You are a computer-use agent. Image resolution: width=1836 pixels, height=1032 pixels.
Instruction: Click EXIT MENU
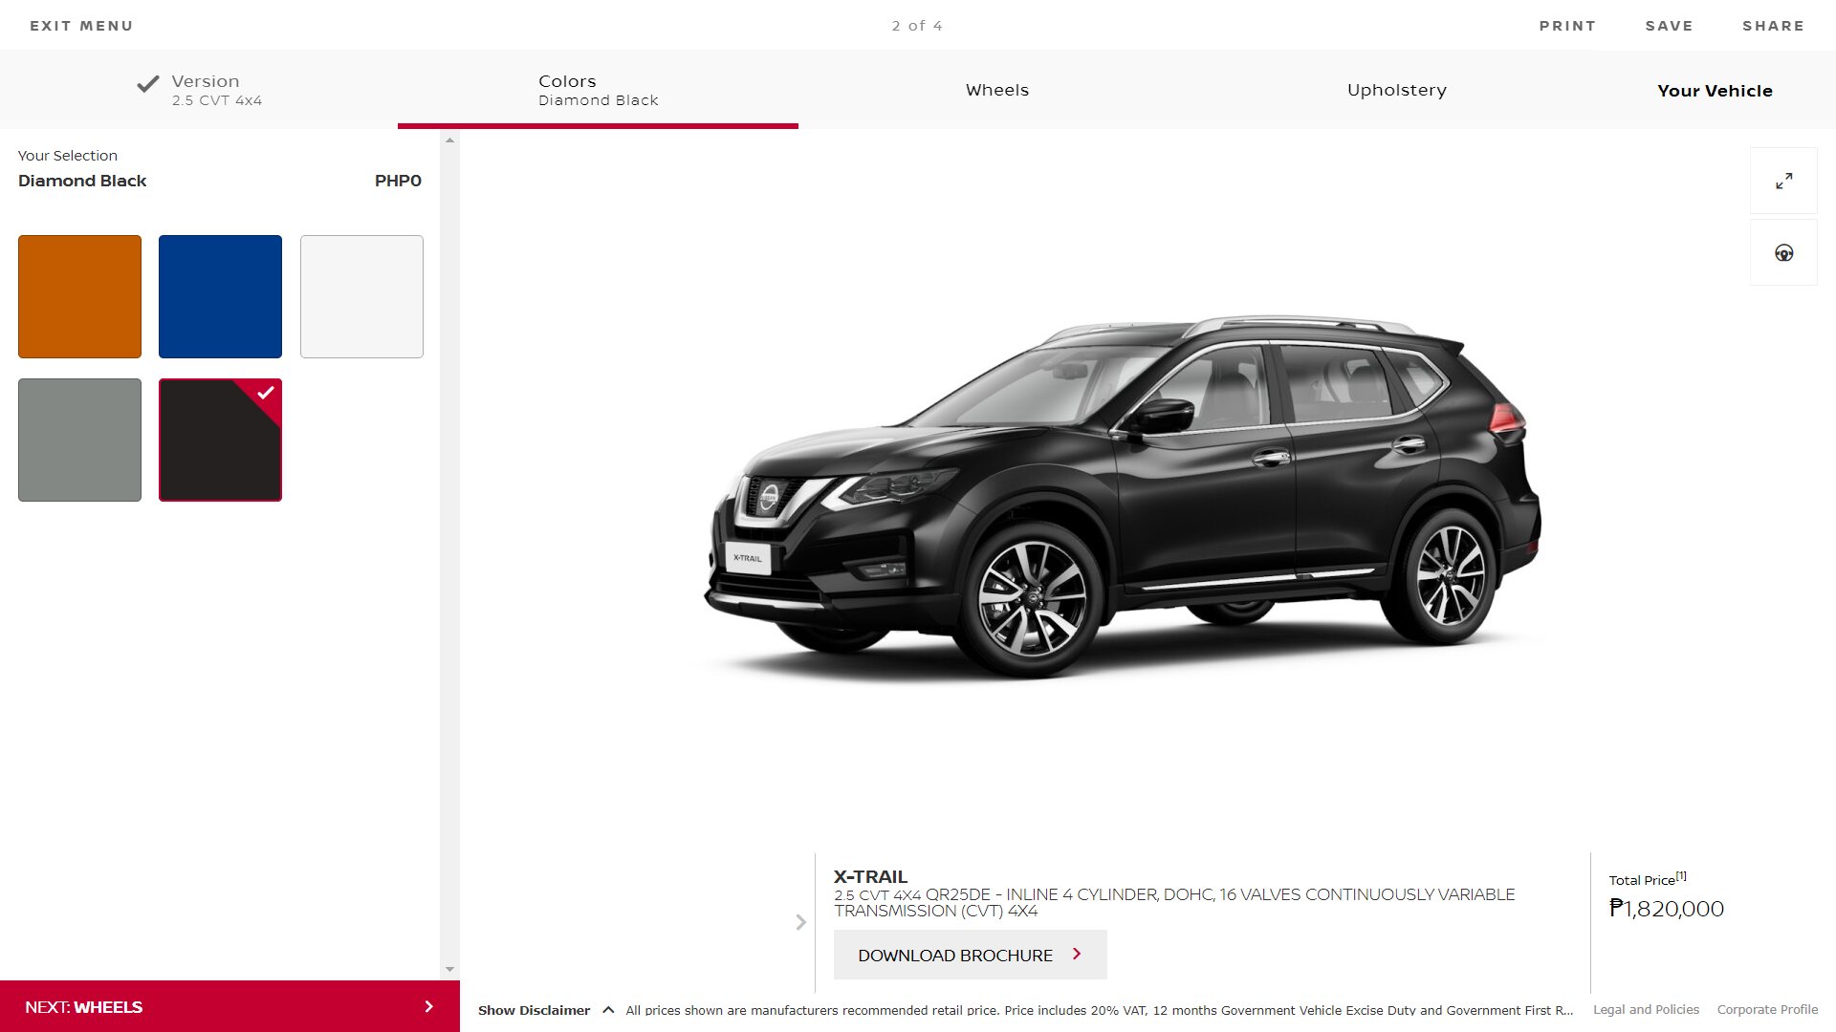81,26
